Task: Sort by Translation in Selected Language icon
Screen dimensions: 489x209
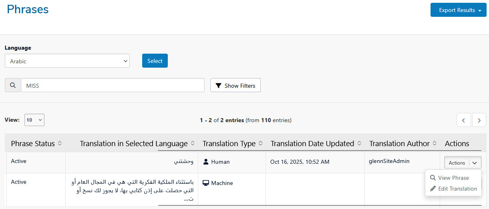Action: point(193,143)
